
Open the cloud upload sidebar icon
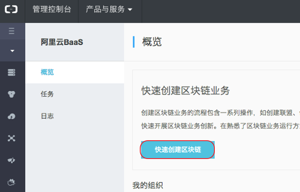[11, 116]
